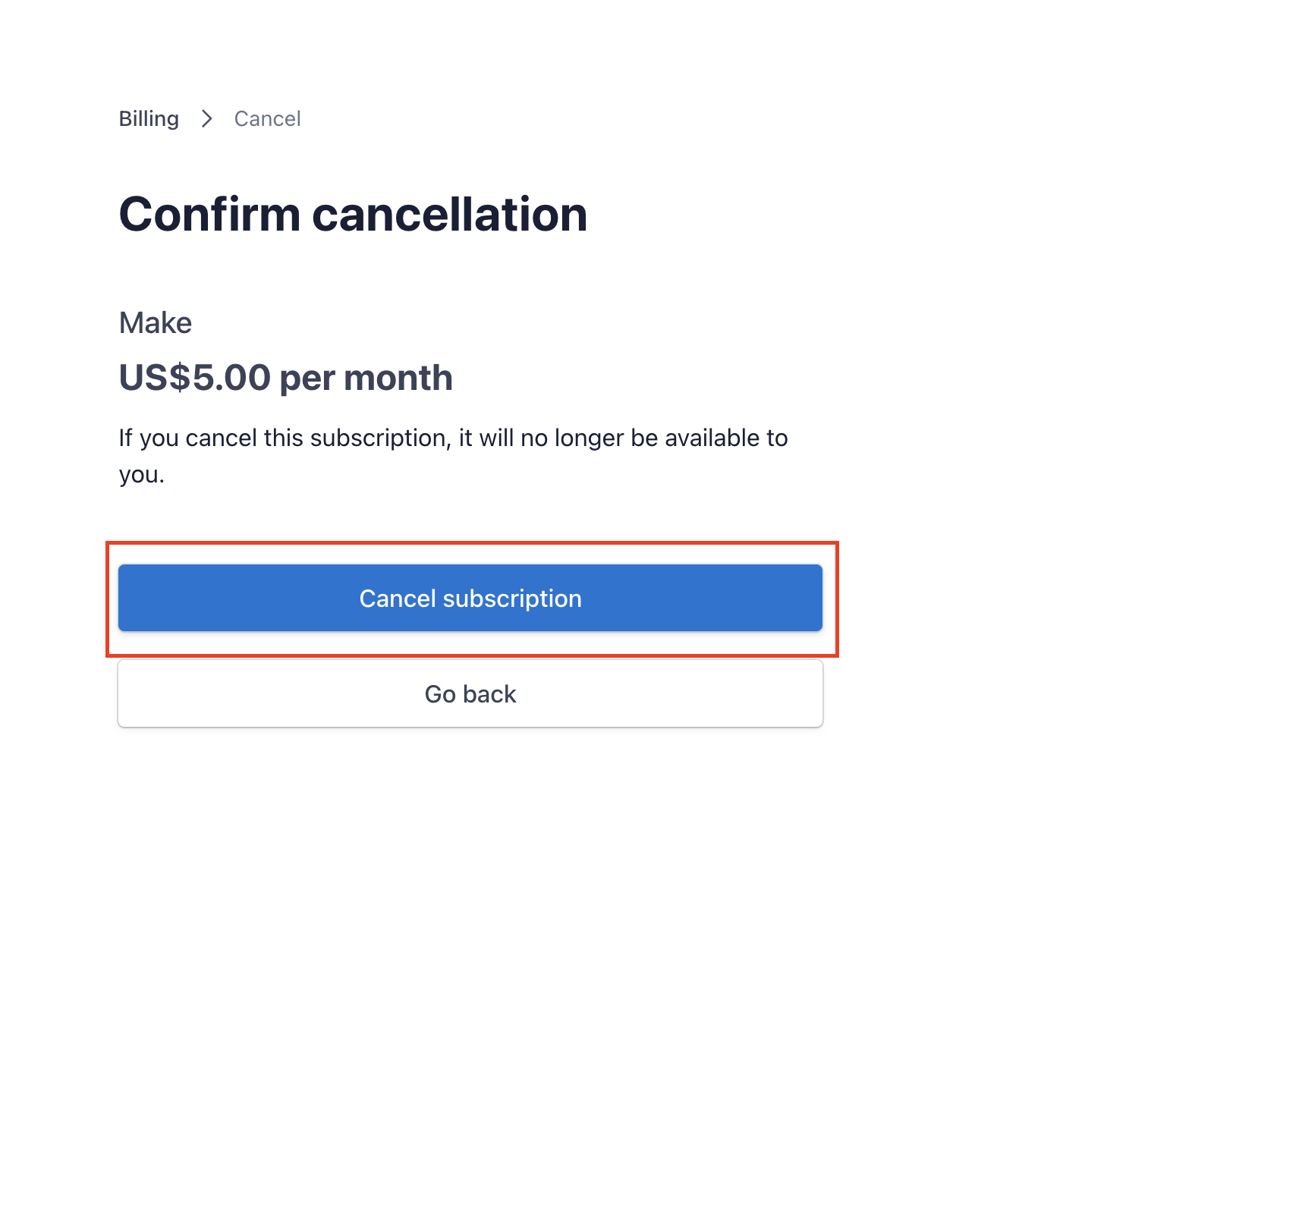Click the word Make above the price
The height and width of the screenshot is (1232, 1302).
[156, 323]
